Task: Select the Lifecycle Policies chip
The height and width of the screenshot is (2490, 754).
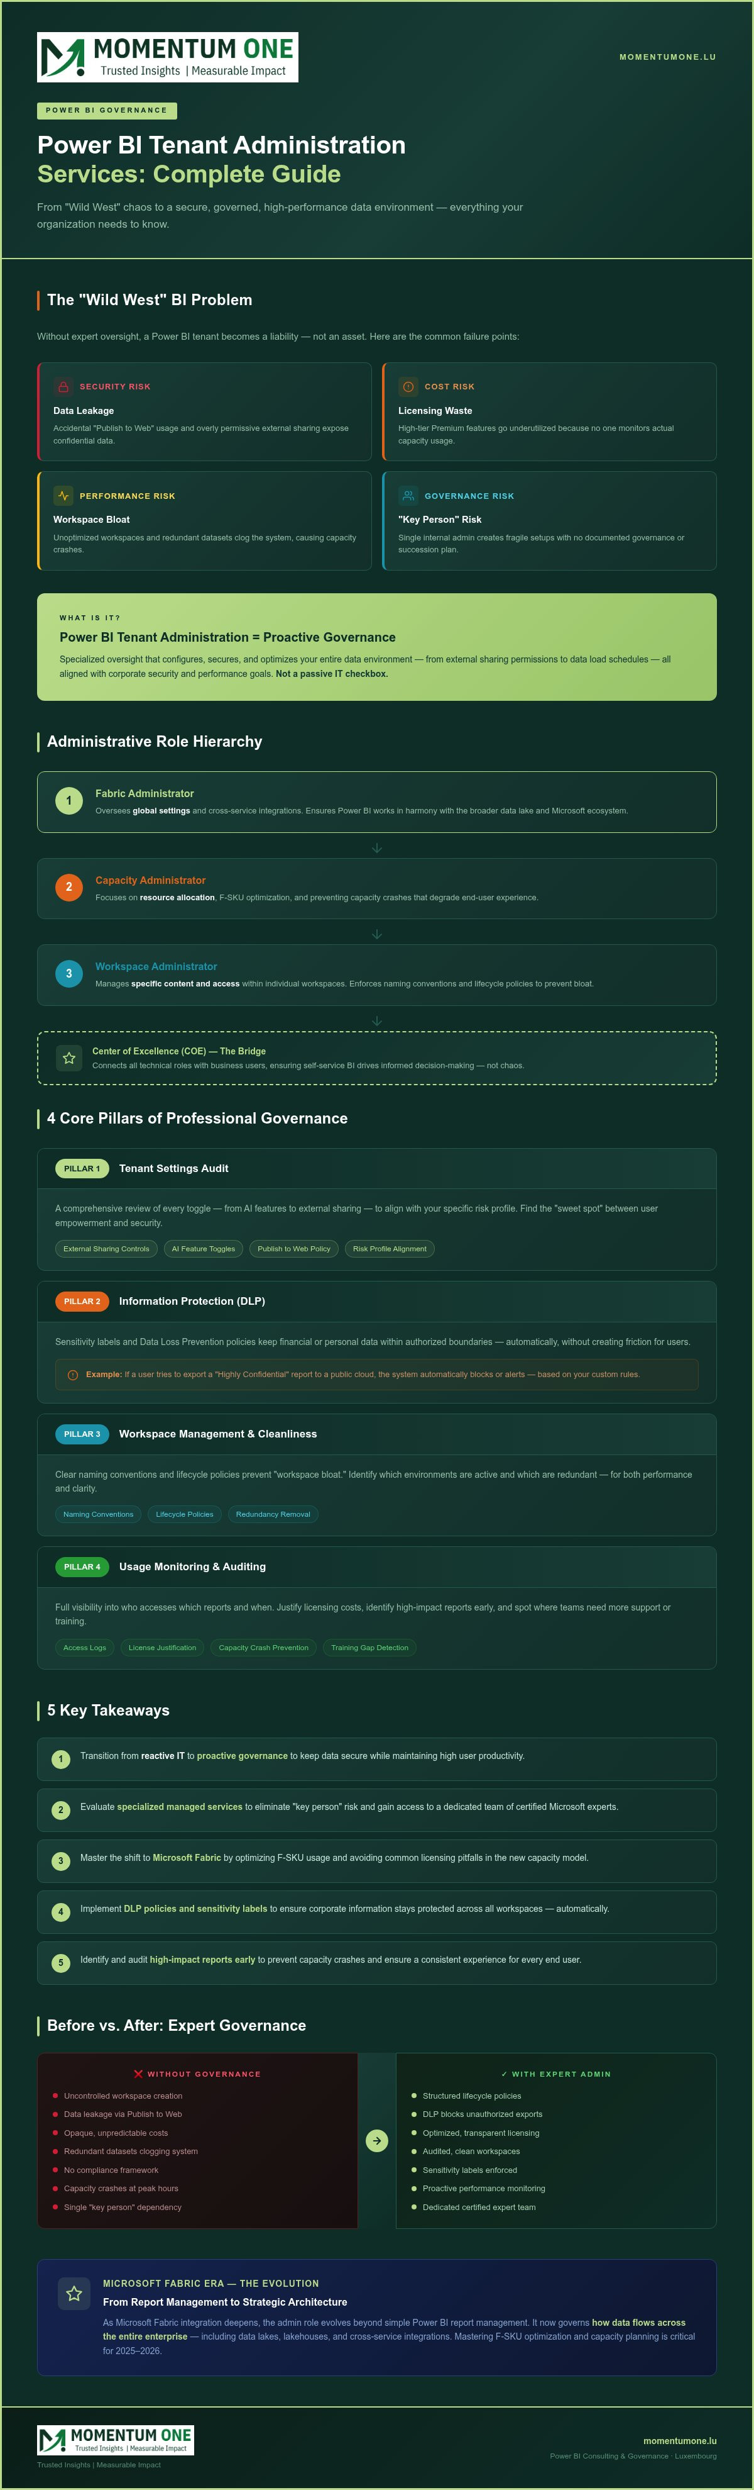Action: [184, 1515]
